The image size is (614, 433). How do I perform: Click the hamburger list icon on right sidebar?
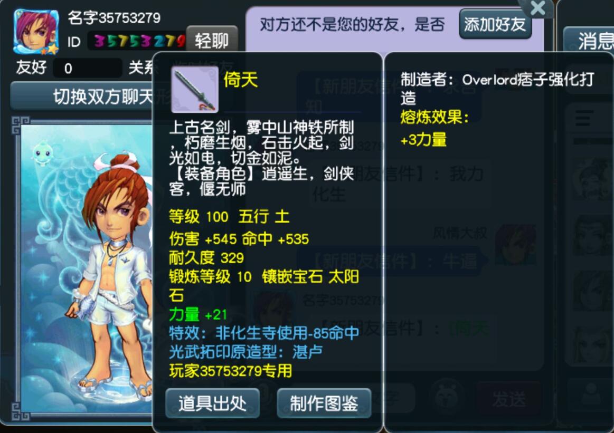(583, 118)
